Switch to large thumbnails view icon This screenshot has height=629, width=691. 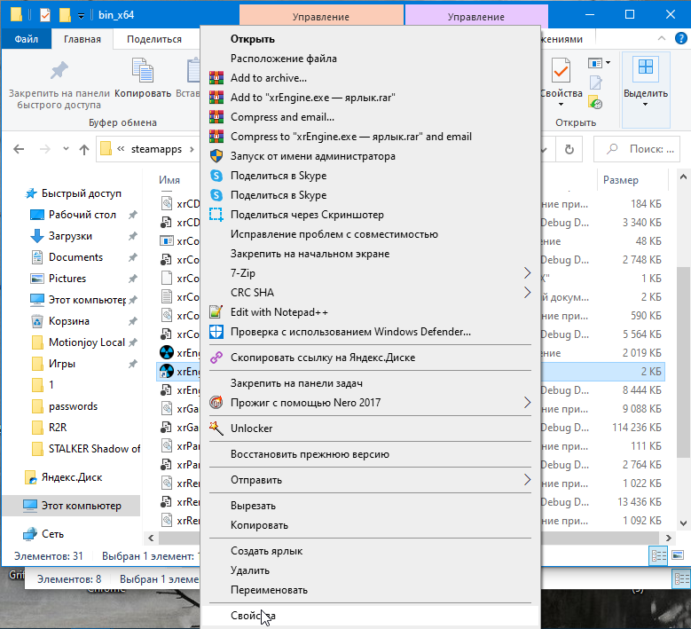678,555
